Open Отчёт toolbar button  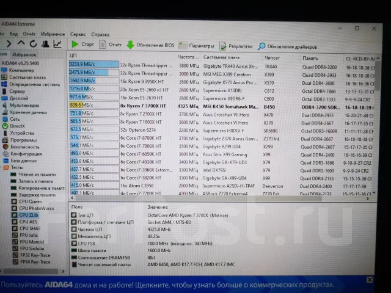(111, 45)
